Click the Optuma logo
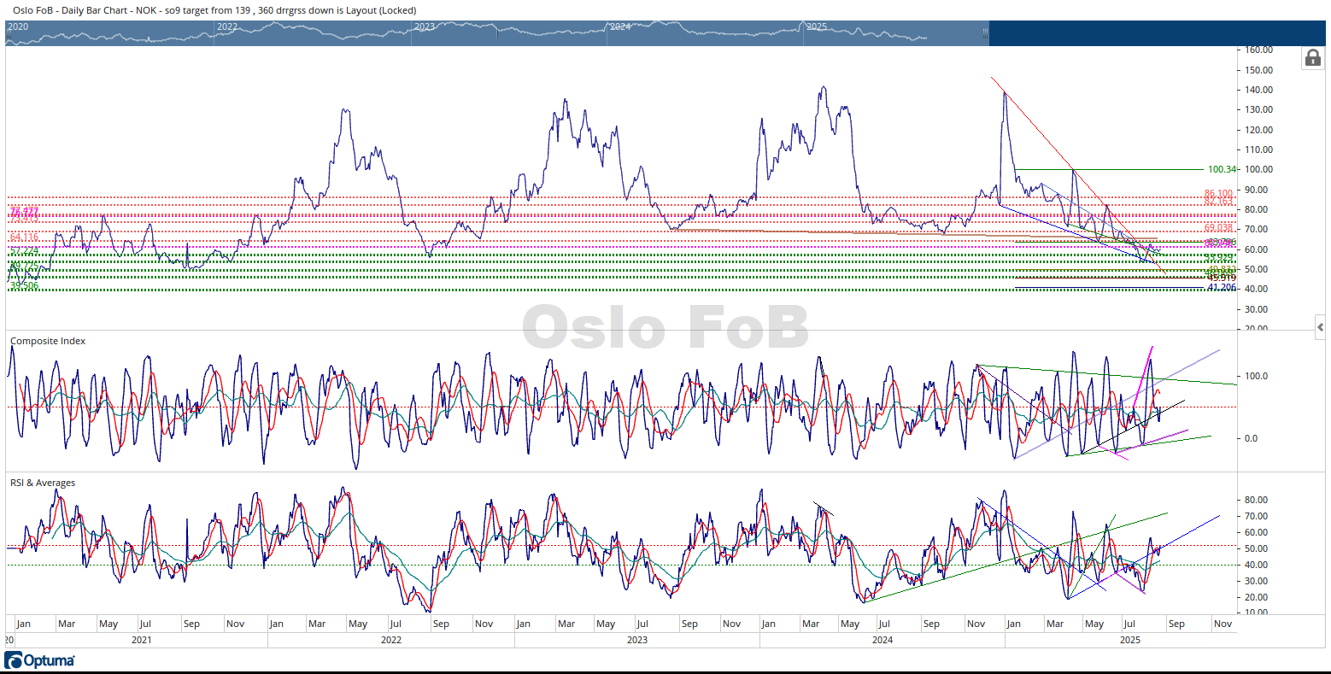 click(40, 660)
